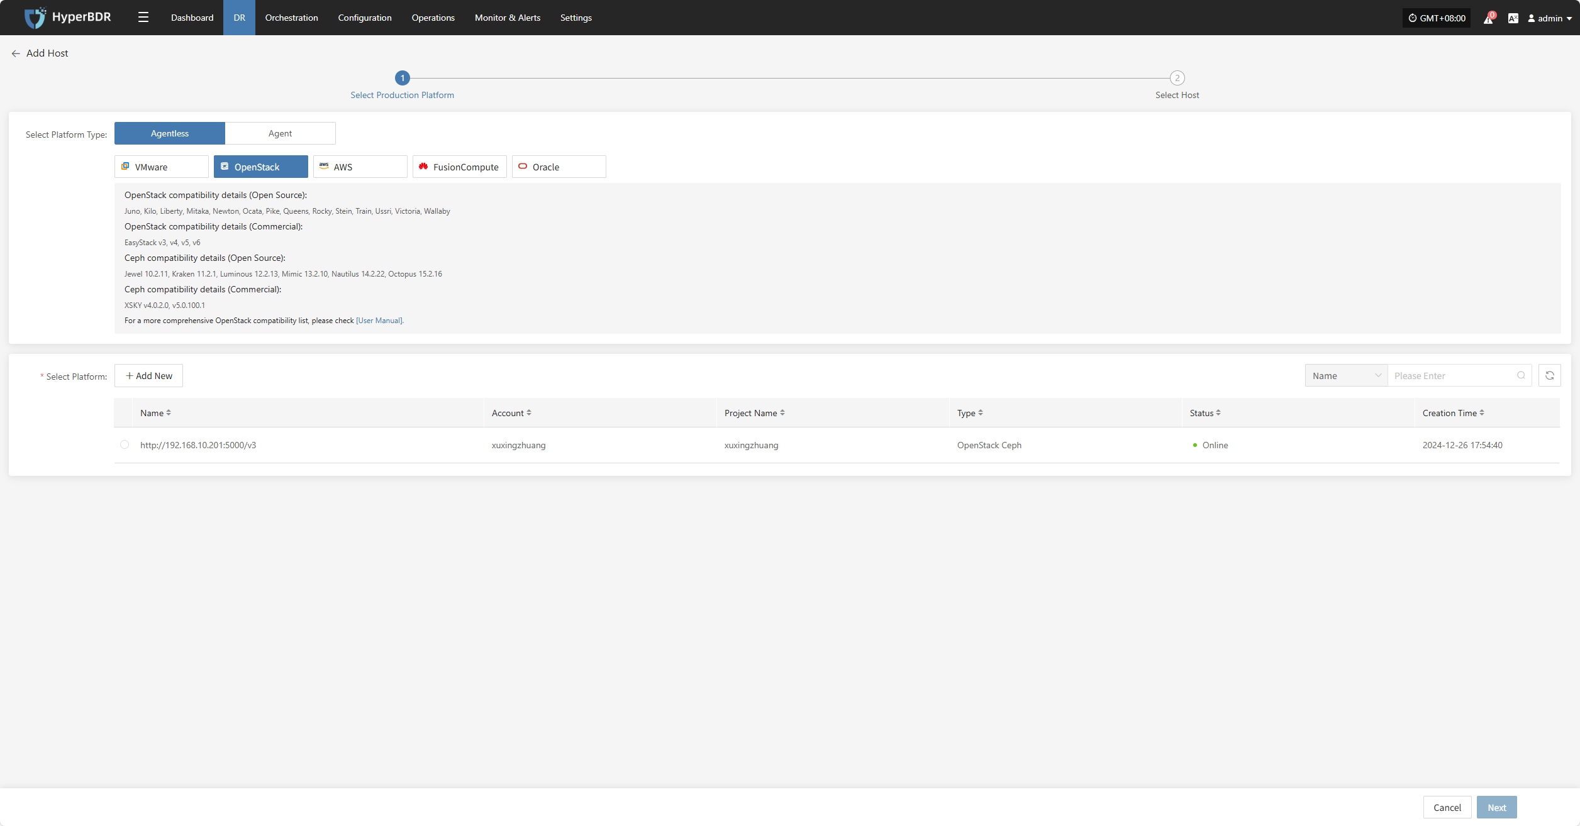
Task: Select the OpenStack platform
Action: point(261,167)
